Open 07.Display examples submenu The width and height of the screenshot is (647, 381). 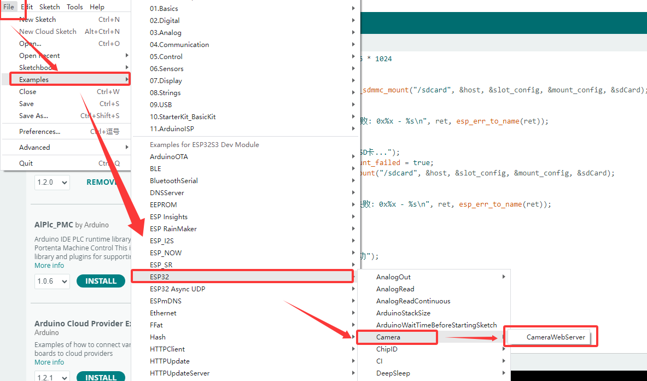(x=246, y=80)
